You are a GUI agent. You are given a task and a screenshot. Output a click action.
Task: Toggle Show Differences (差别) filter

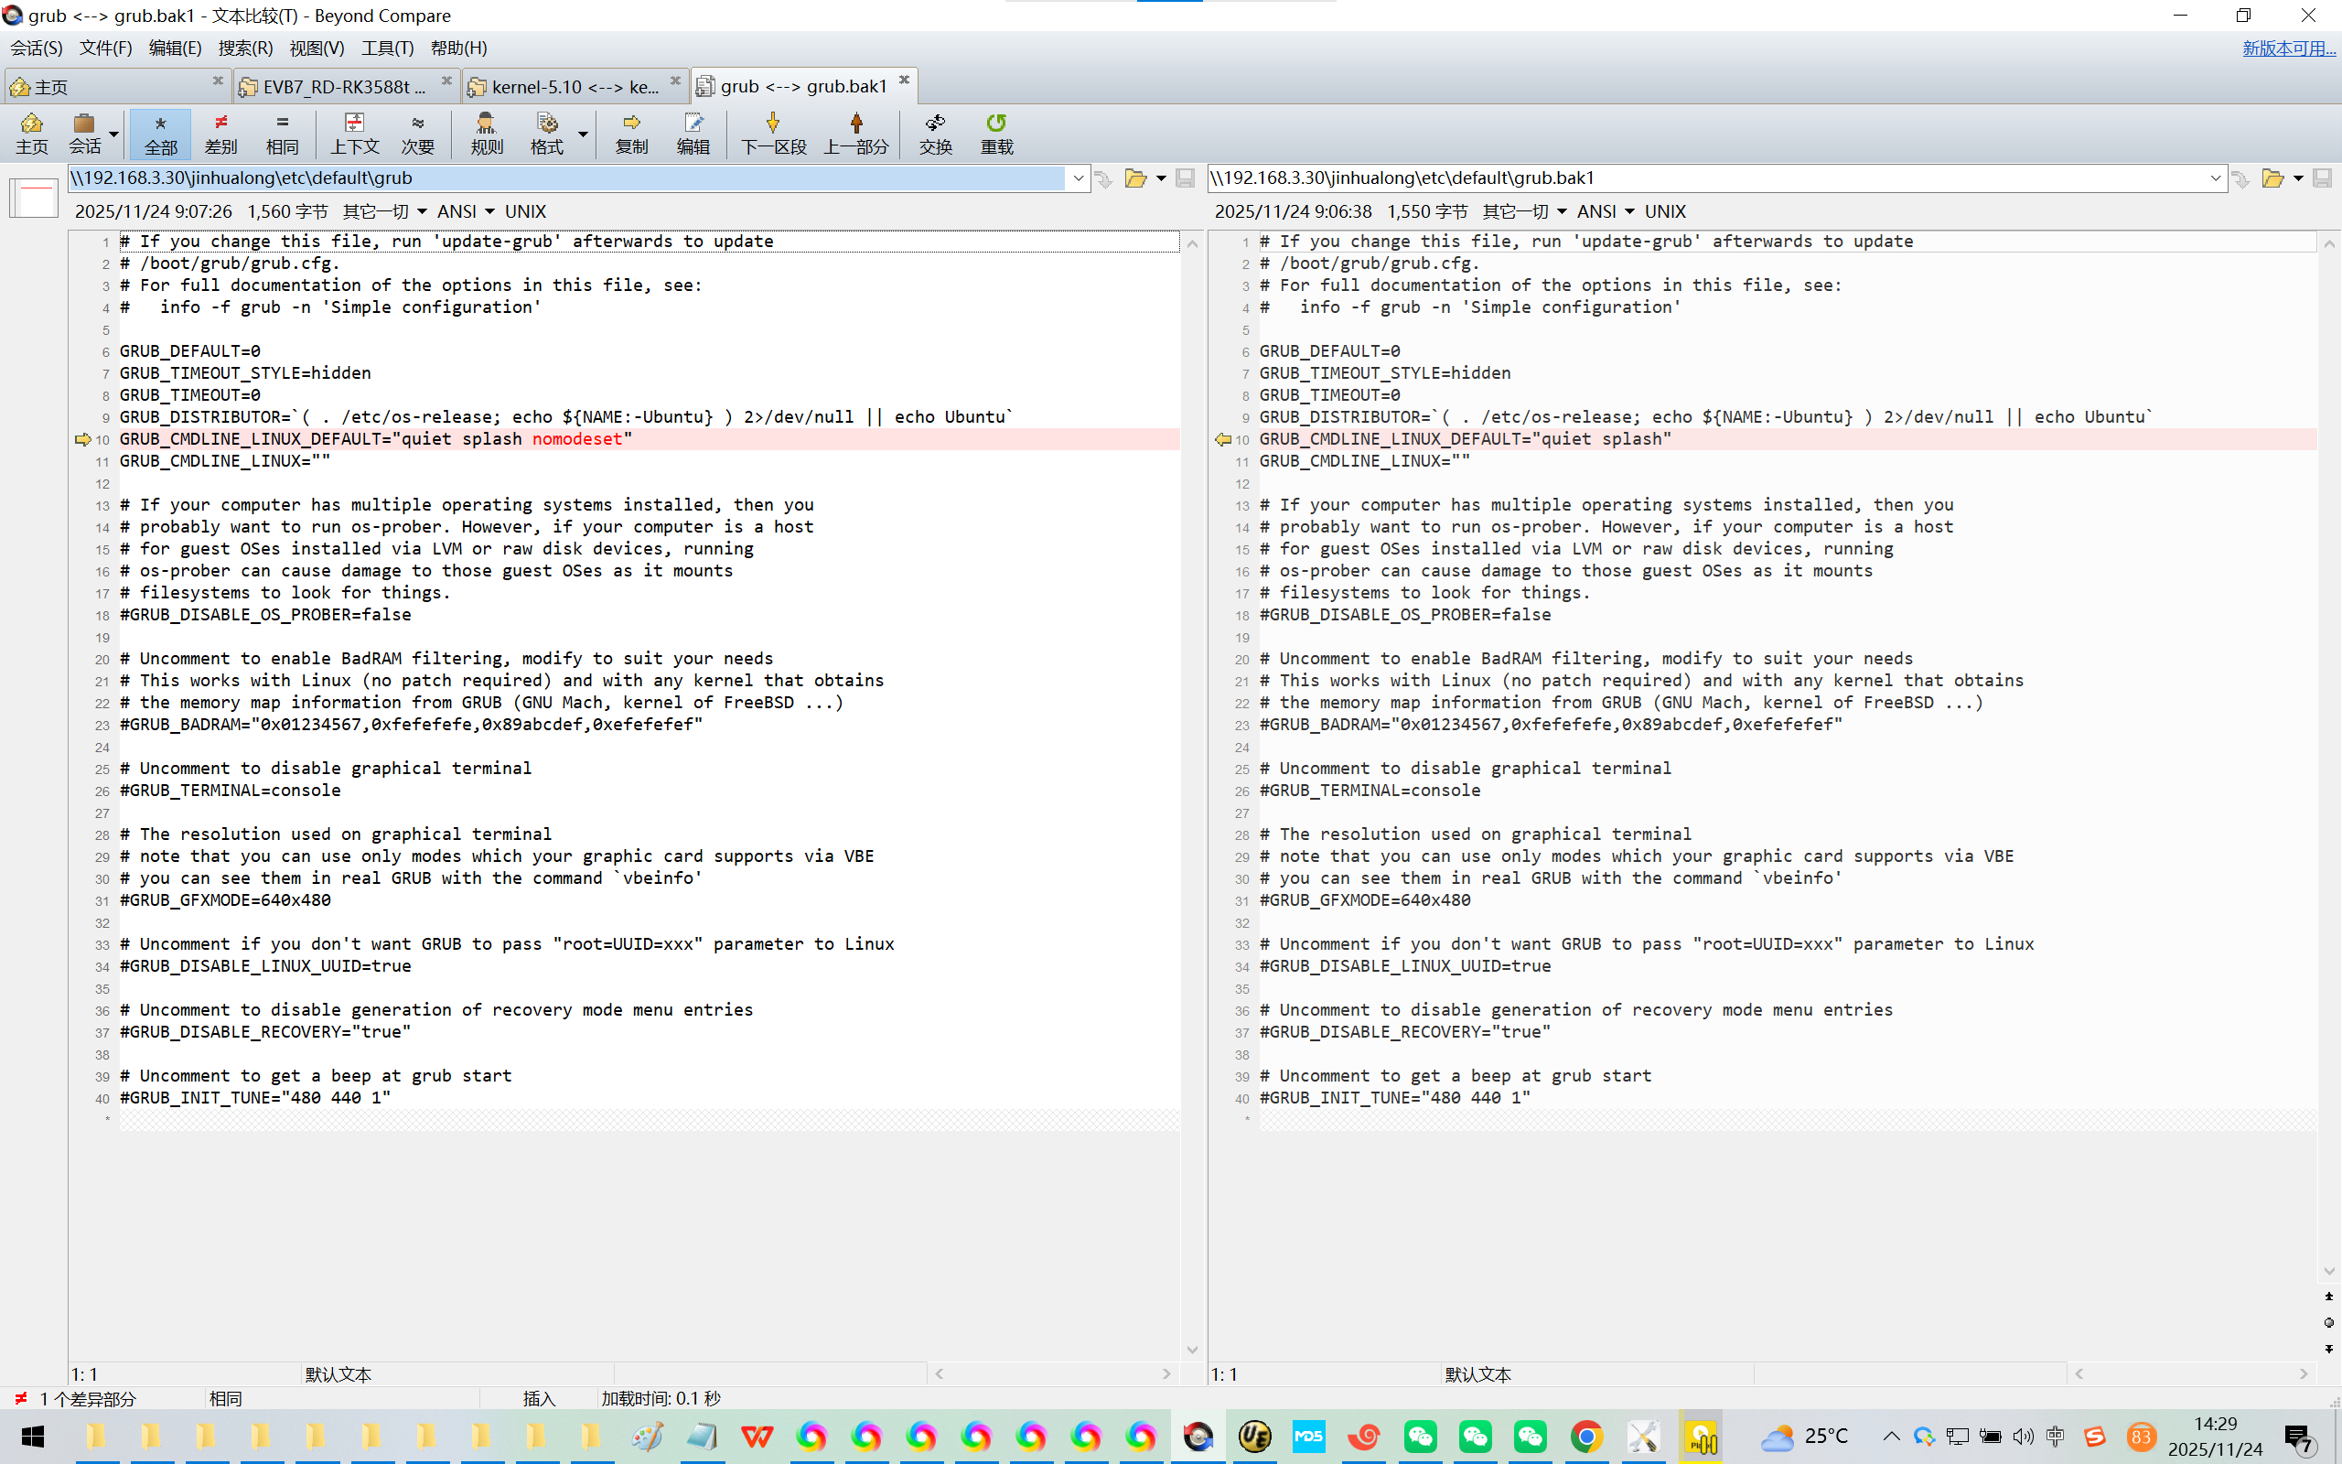[x=220, y=134]
